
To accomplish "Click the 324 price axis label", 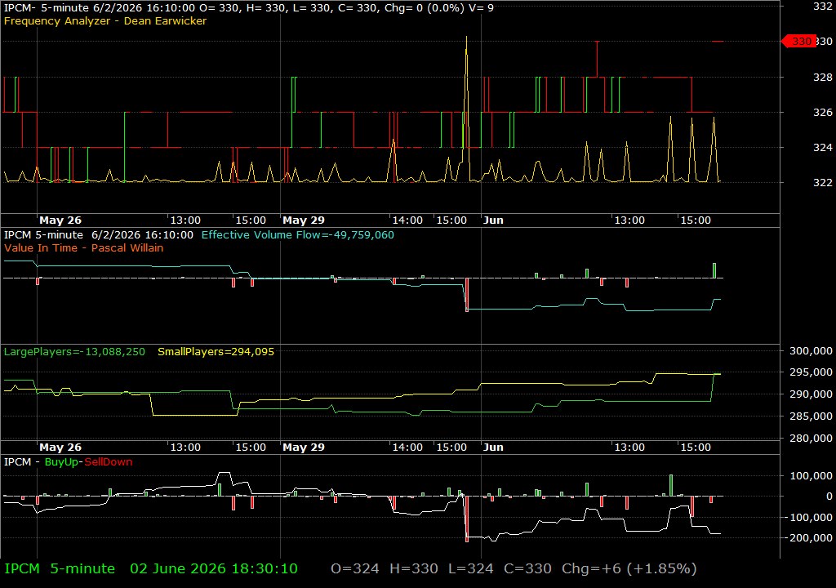I will pyautogui.click(x=823, y=147).
